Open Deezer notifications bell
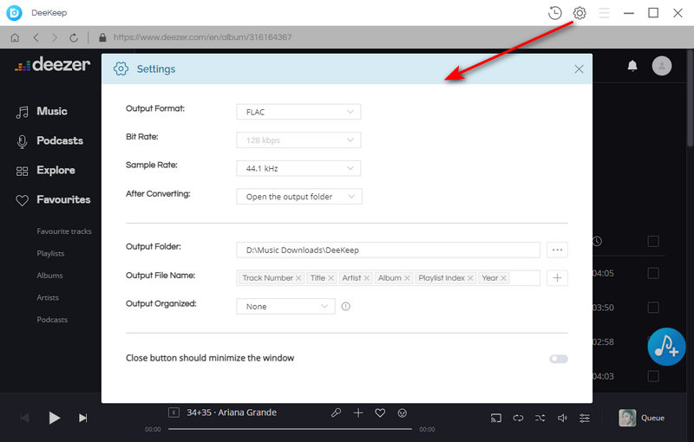This screenshot has width=694, height=442. (x=632, y=66)
